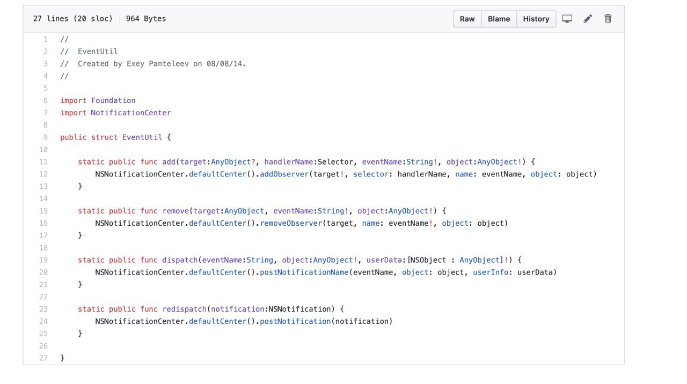The height and width of the screenshot is (384, 687).
Task: Click the addObserver method call
Action: click(284, 174)
